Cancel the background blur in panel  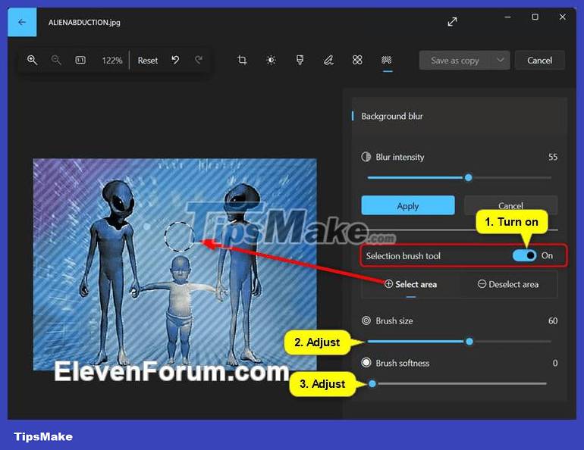510,205
